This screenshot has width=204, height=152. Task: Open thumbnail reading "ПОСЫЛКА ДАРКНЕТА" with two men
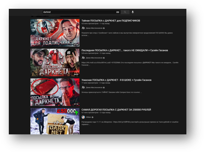click(55, 63)
